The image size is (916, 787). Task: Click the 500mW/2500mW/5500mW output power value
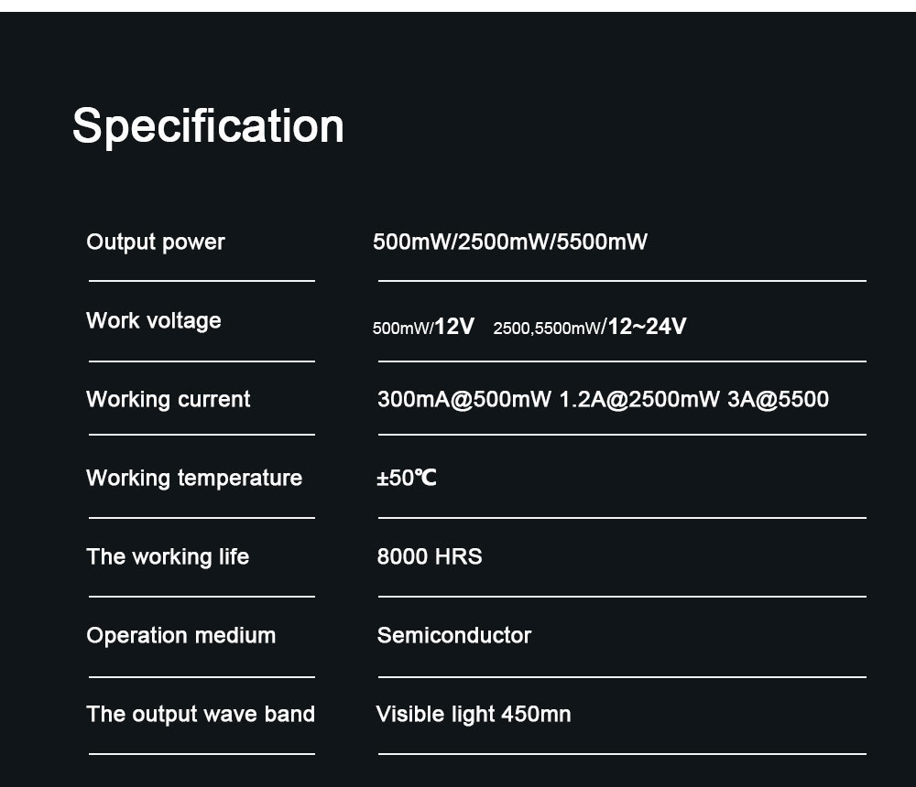pos(510,242)
